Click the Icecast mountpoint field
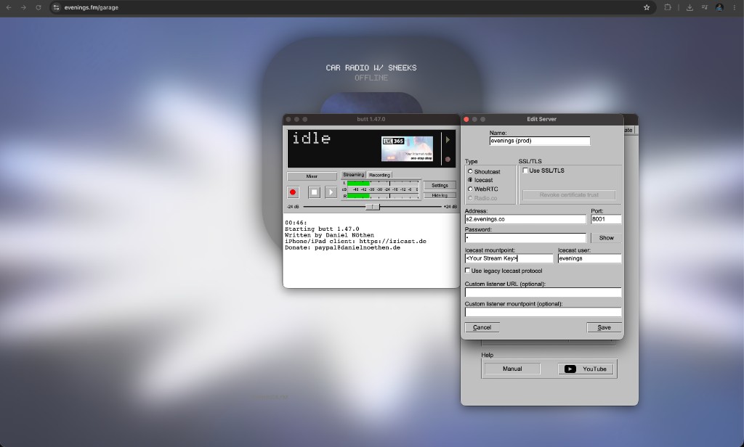 coord(509,258)
